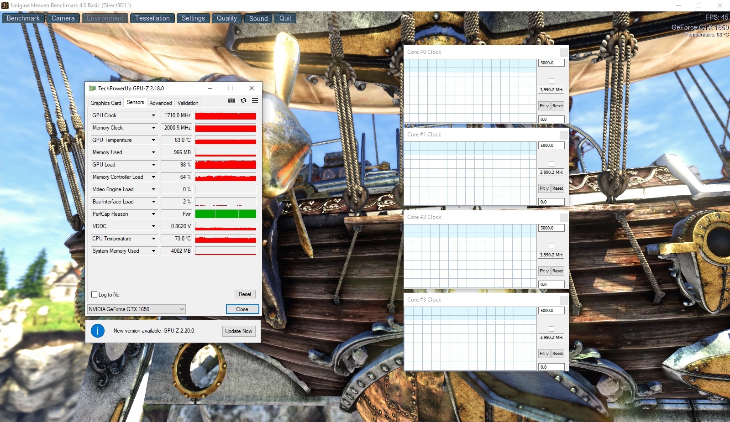Close the Core #0 Clock graph panel
The height and width of the screenshot is (422, 730).
pyautogui.click(x=564, y=52)
